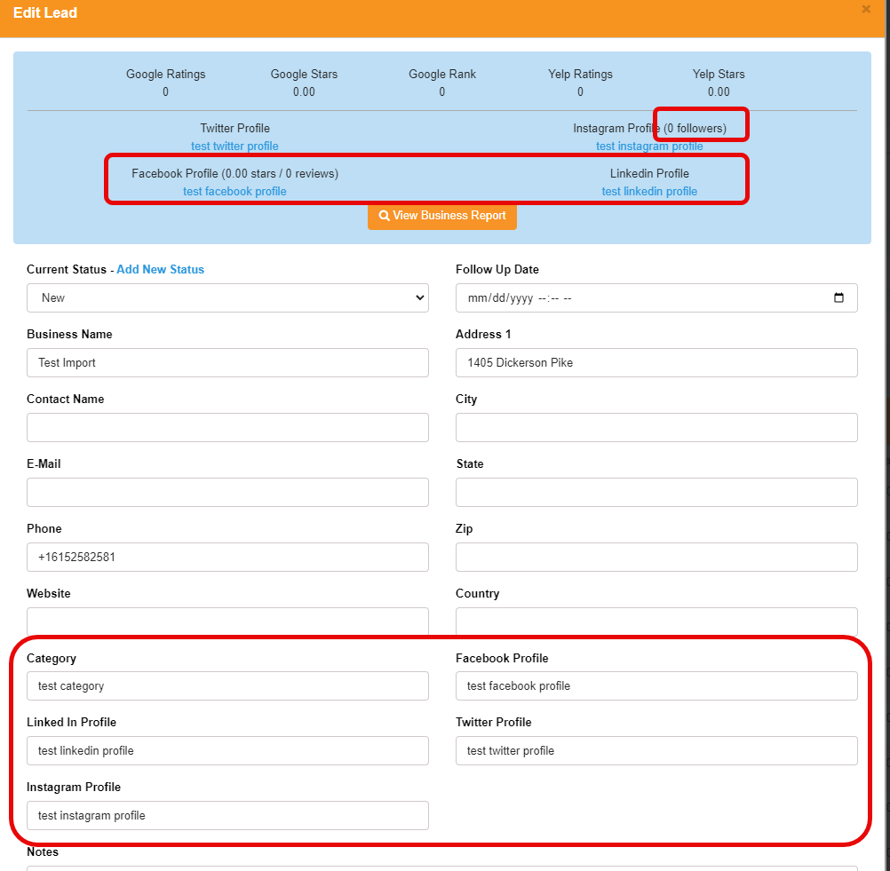890x871 pixels.
Task: Expand the Current Status dropdown
Action: 227,298
